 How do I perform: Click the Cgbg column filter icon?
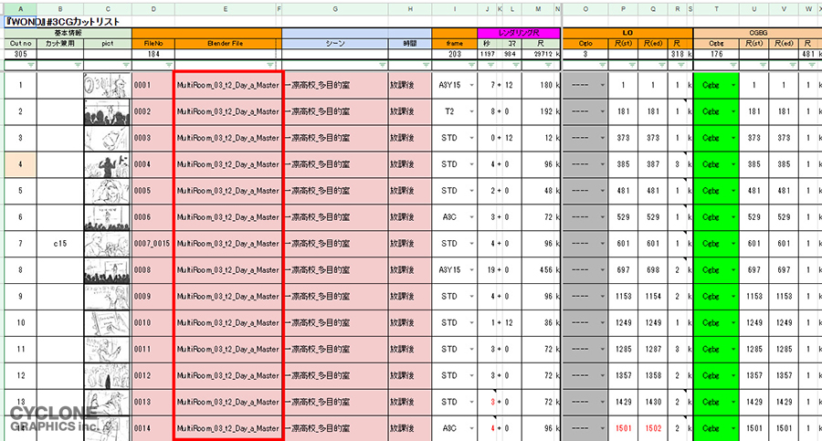(732, 65)
